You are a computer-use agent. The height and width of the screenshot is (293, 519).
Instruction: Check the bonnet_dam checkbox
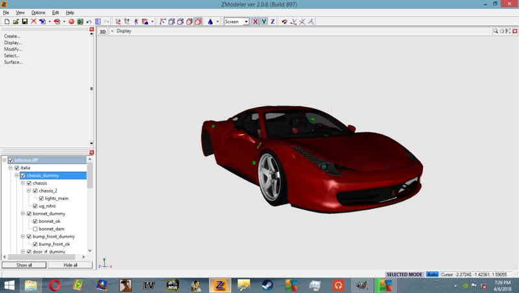pyautogui.click(x=35, y=229)
